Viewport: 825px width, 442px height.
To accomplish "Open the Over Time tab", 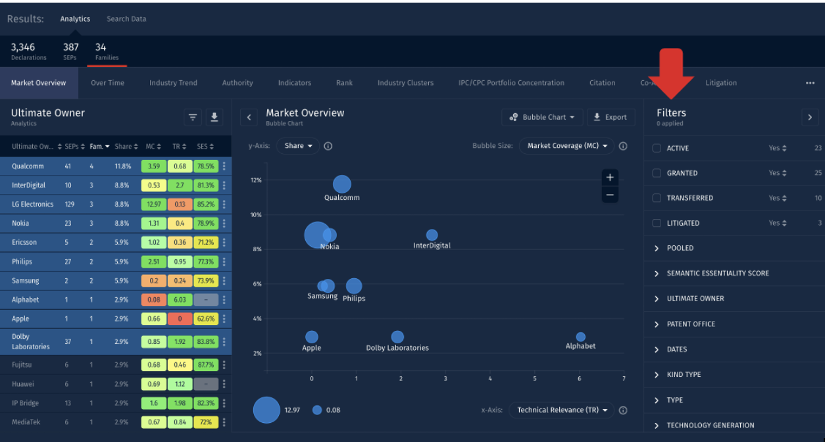I will tap(107, 83).
